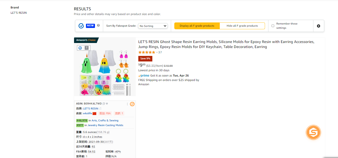The width and height of the screenshot is (338, 158).
Task: Click the Fakespot checkmark logo in toolbar
Action: (x=81, y=26)
